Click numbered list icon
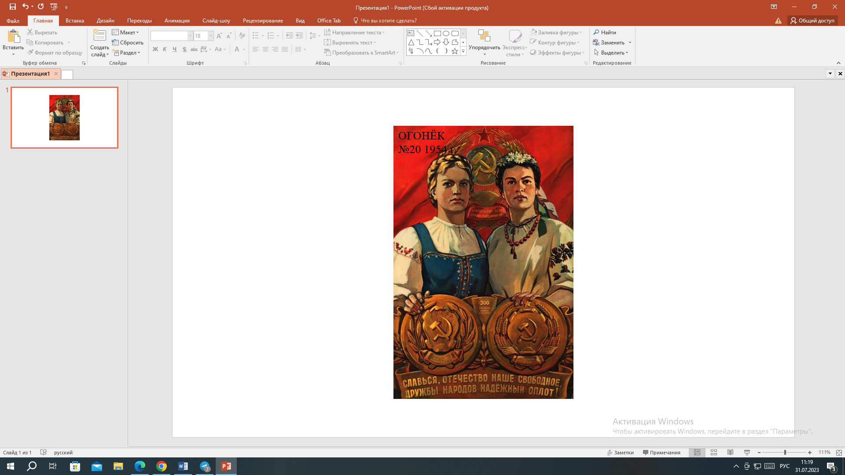Screen dimensions: 845x475 [x=271, y=36]
